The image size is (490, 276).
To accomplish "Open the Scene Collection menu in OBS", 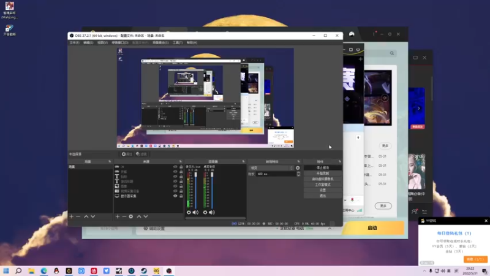I will (x=160, y=42).
